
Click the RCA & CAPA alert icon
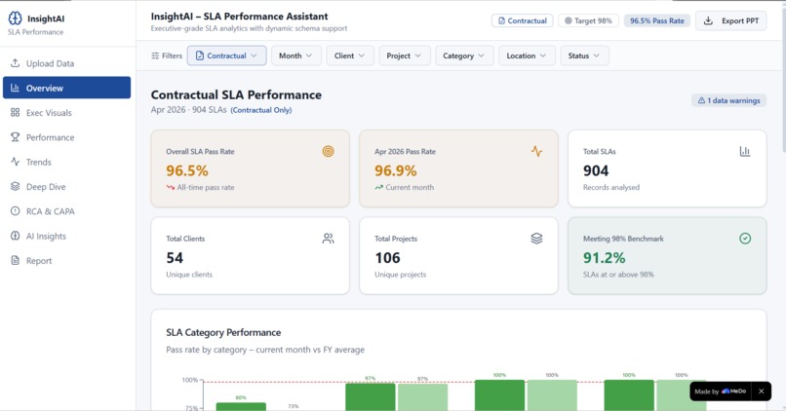pos(15,210)
